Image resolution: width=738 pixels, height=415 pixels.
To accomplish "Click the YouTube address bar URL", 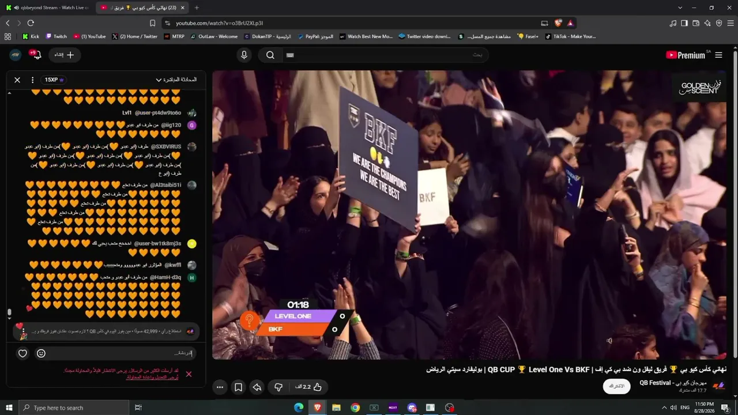I will point(219,23).
